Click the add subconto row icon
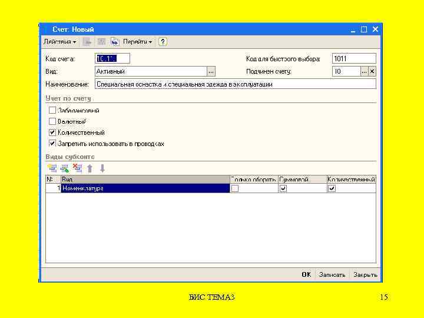Viewport: 424px width, 318px height. (52, 168)
